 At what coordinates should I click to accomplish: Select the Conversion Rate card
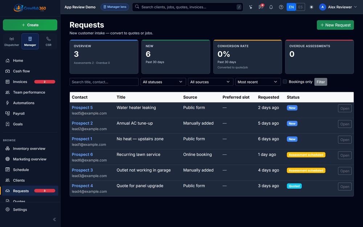248,57
